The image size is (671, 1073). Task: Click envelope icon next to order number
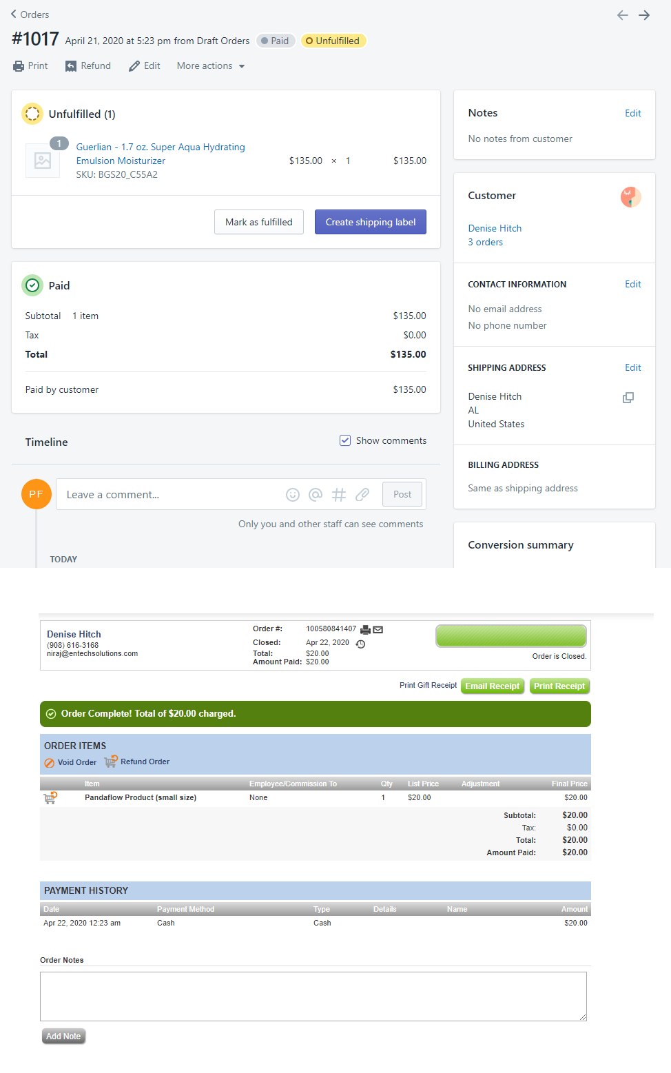pos(378,629)
